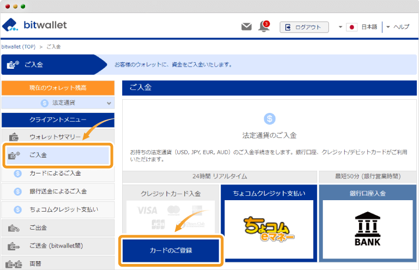The image size is (419, 270).
Task: Click the transfer icon beside ご送金
Action: (14, 246)
